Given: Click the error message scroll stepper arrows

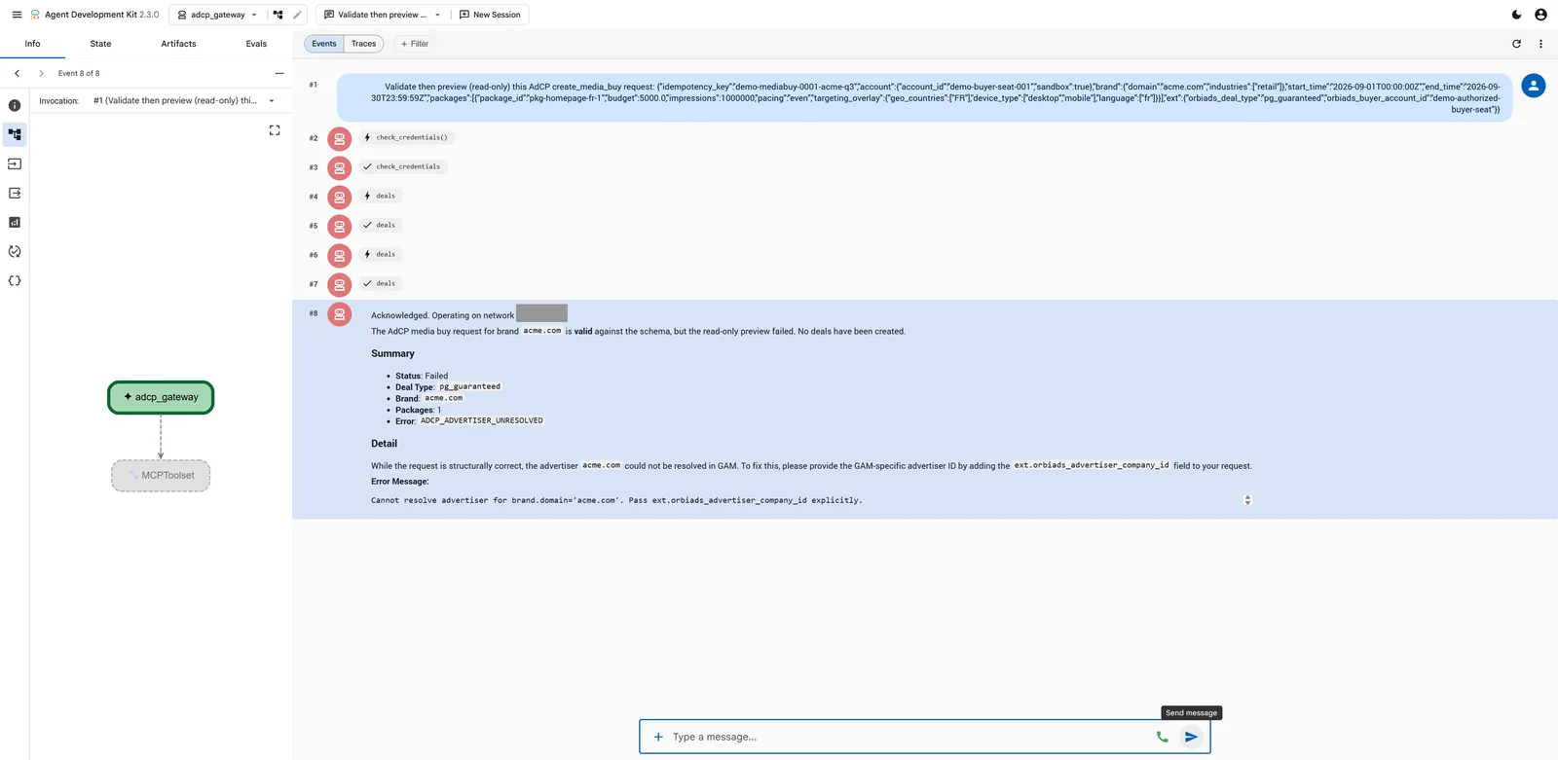Looking at the screenshot, I should [1247, 500].
